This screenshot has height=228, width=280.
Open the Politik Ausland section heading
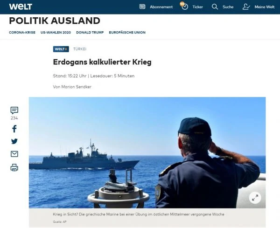(55, 21)
